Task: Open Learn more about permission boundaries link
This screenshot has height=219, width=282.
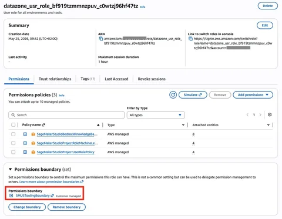Action: [51, 182]
